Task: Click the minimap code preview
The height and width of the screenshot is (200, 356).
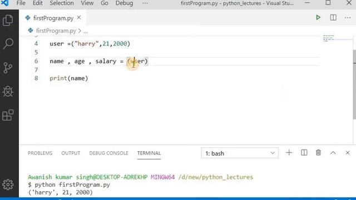Action: [x=329, y=38]
